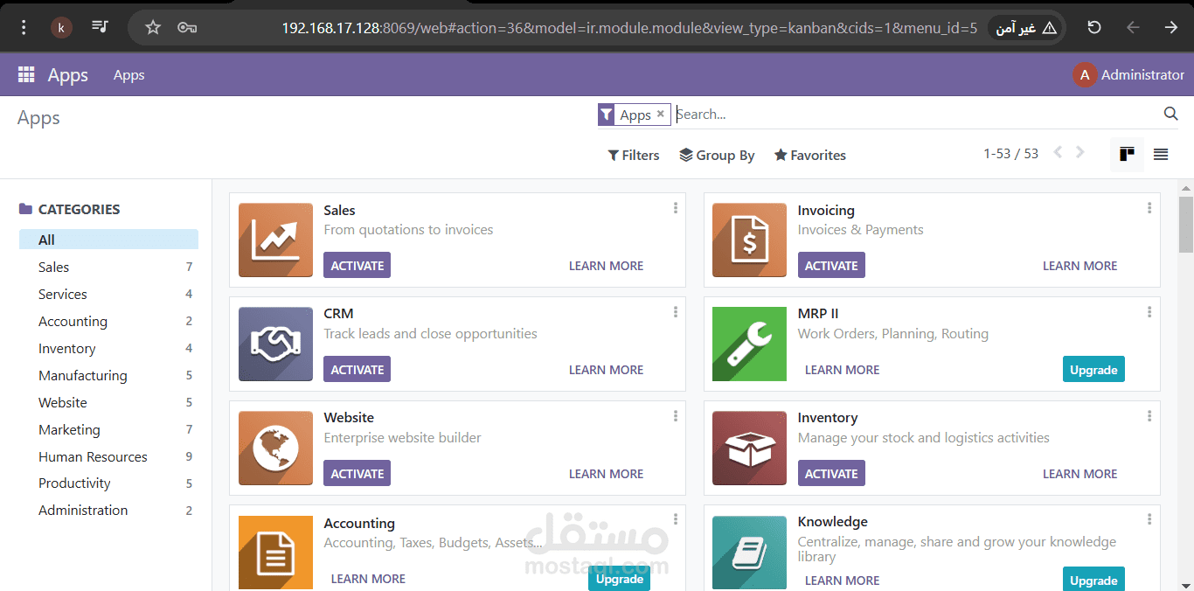
Task: Open the browser three-dot menu
Action: (24, 27)
